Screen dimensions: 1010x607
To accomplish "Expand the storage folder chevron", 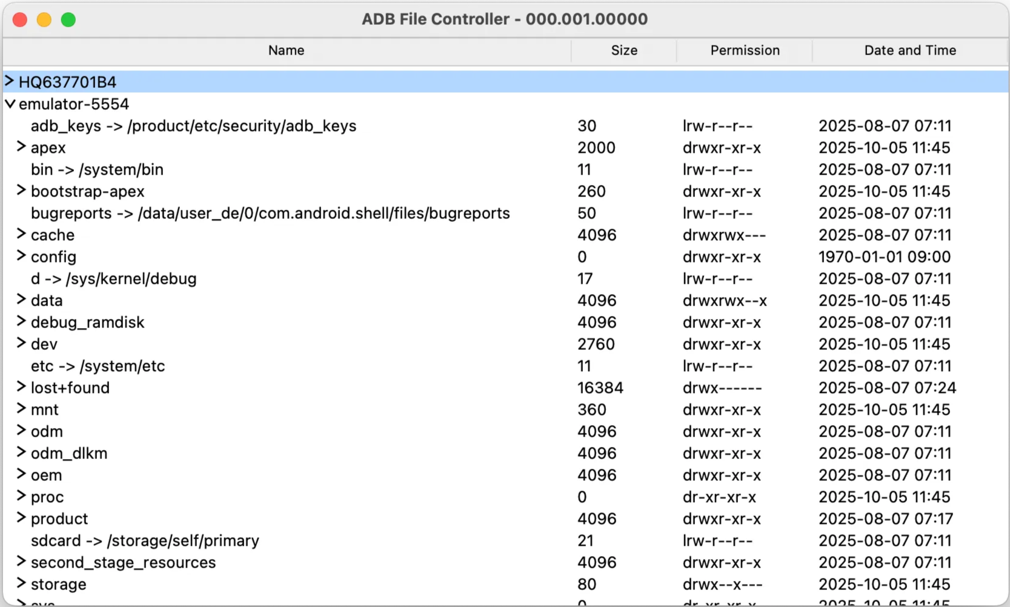I will click(x=21, y=583).
